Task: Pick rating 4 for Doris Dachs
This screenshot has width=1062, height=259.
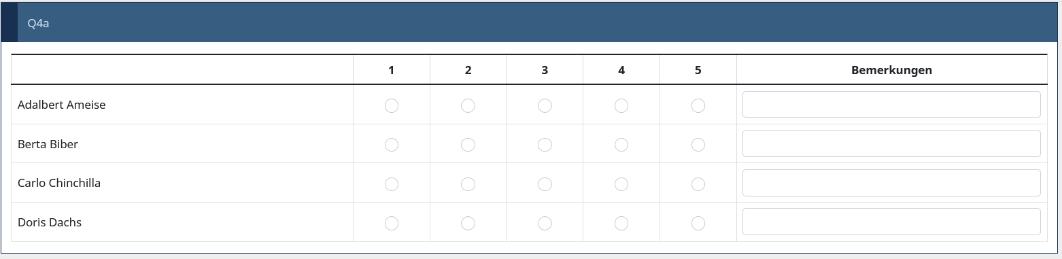Action: (621, 223)
